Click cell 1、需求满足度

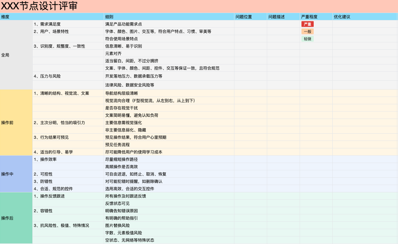(x=68, y=24)
